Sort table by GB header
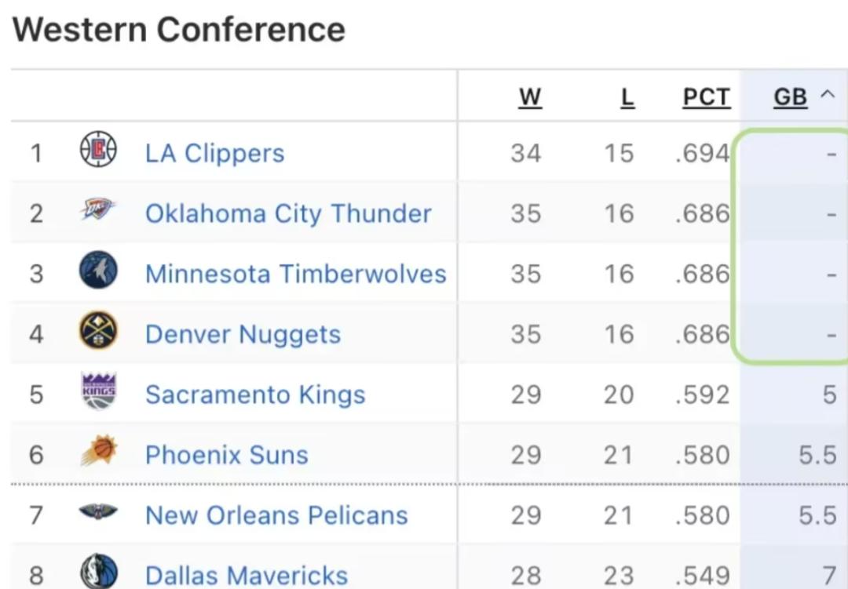The height and width of the screenshot is (589, 848). point(790,97)
